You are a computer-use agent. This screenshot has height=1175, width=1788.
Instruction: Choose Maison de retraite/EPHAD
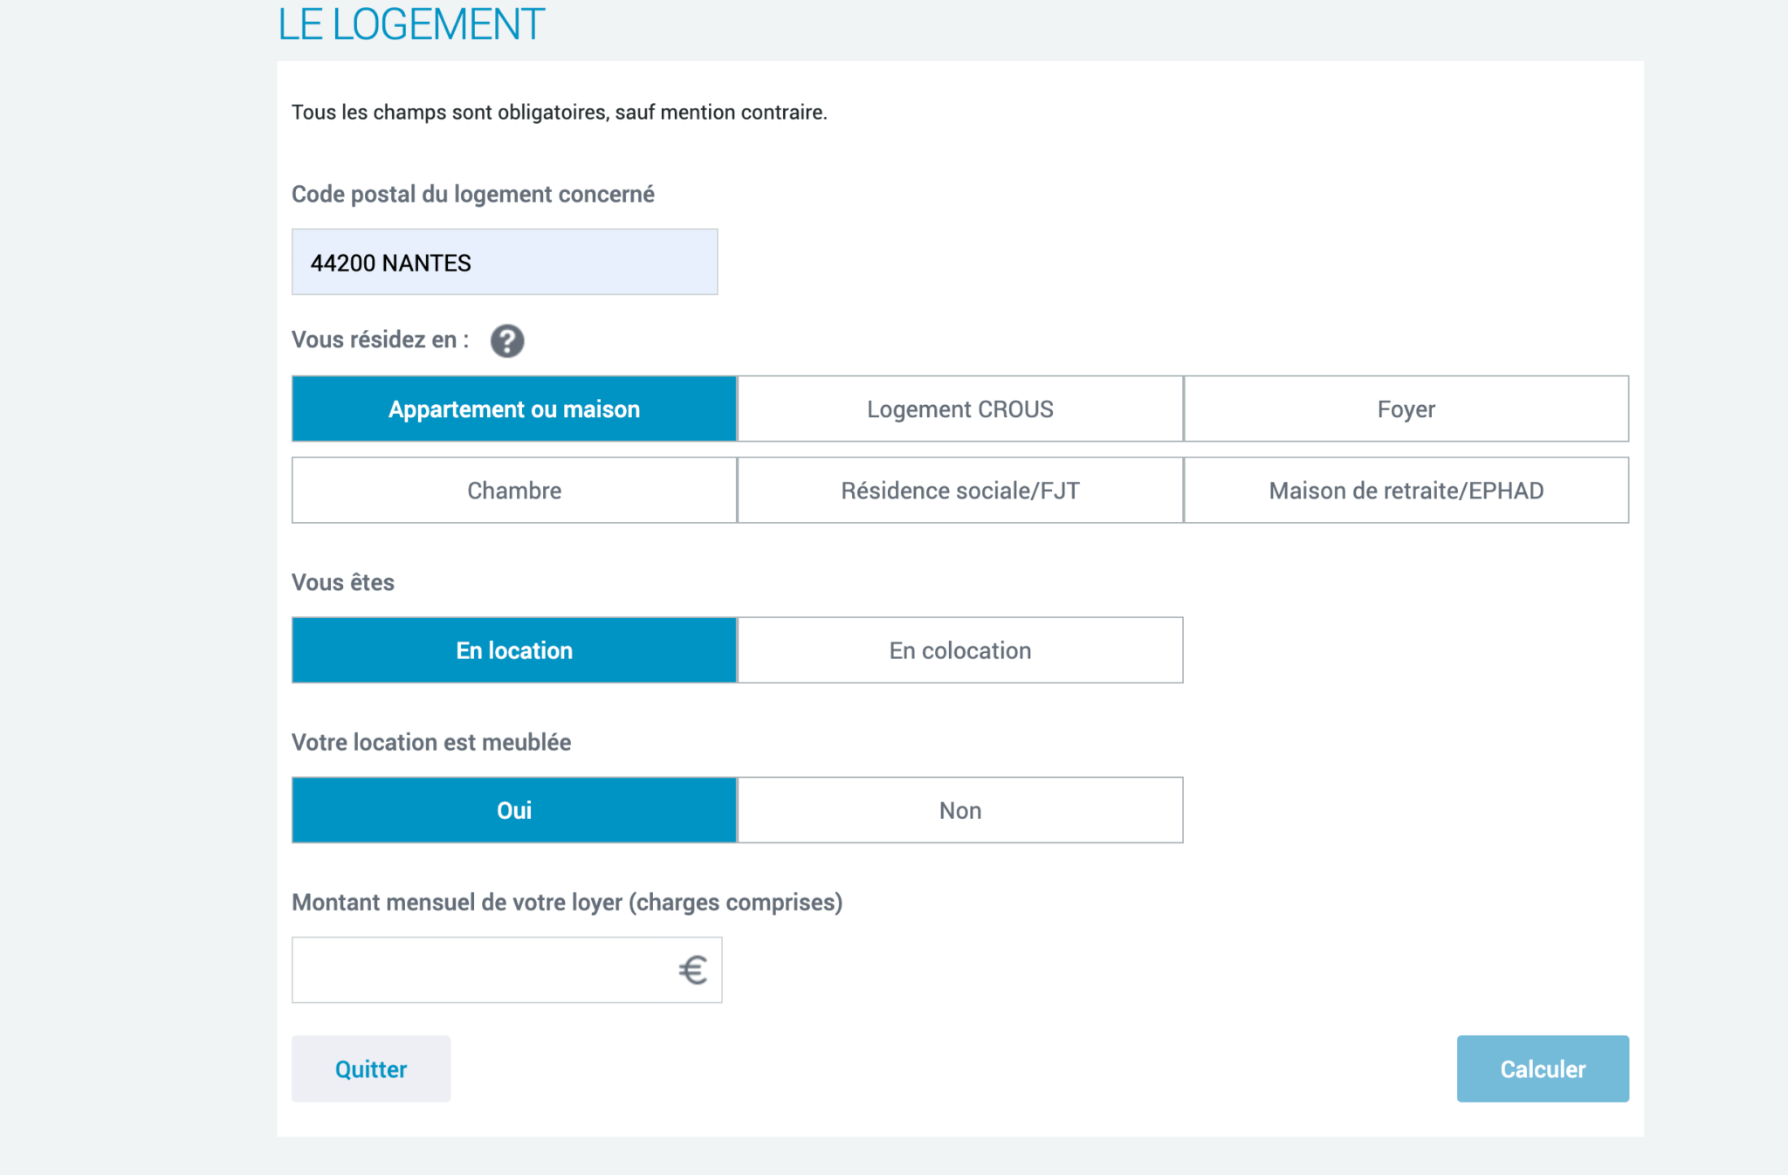coord(1406,490)
